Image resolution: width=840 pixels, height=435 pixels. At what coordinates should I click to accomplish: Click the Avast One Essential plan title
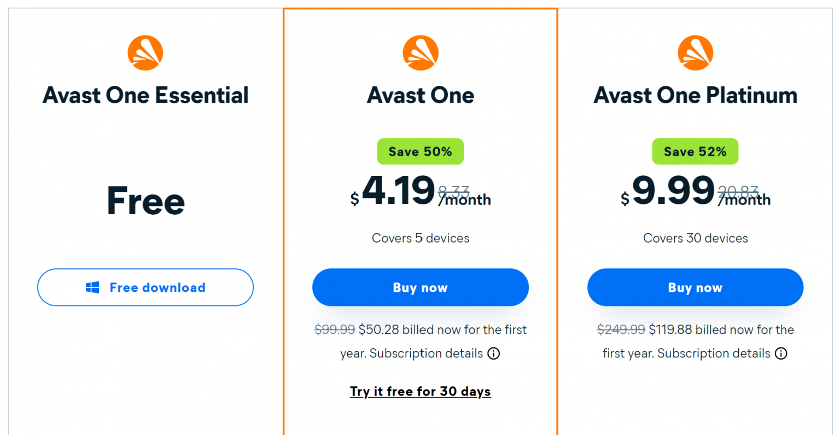(145, 95)
